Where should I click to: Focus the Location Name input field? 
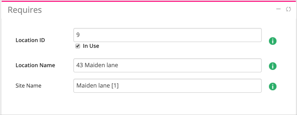click(x=167, y=65)
